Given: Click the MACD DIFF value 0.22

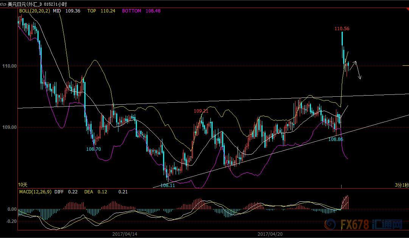Looking at the screenshot, I should pos(73,192).
